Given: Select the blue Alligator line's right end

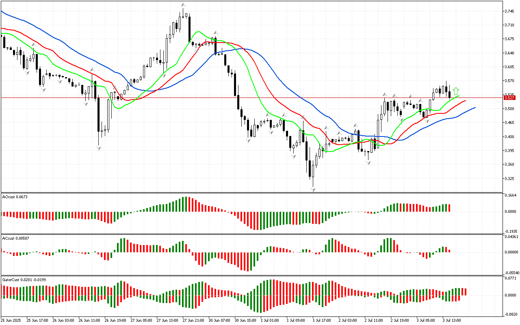Looking at the screenshot, I should (474, 108).
